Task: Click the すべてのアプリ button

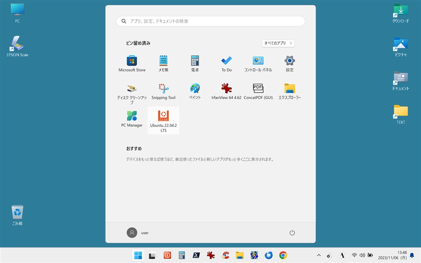Action: 278,43
